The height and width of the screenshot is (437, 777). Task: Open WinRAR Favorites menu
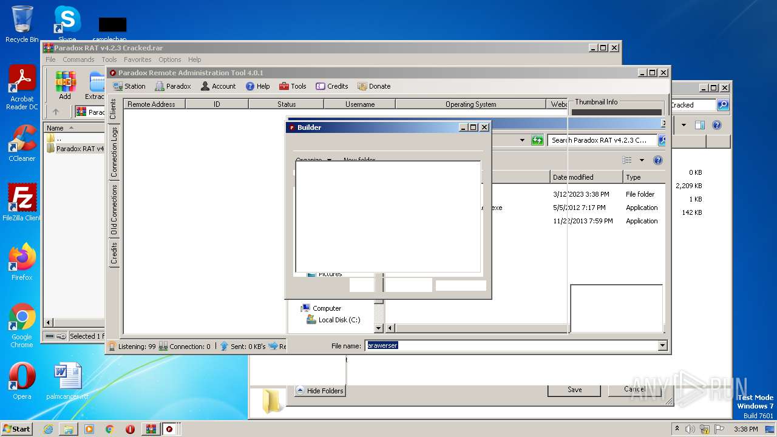pyautogui.click(x=138, y=59)
